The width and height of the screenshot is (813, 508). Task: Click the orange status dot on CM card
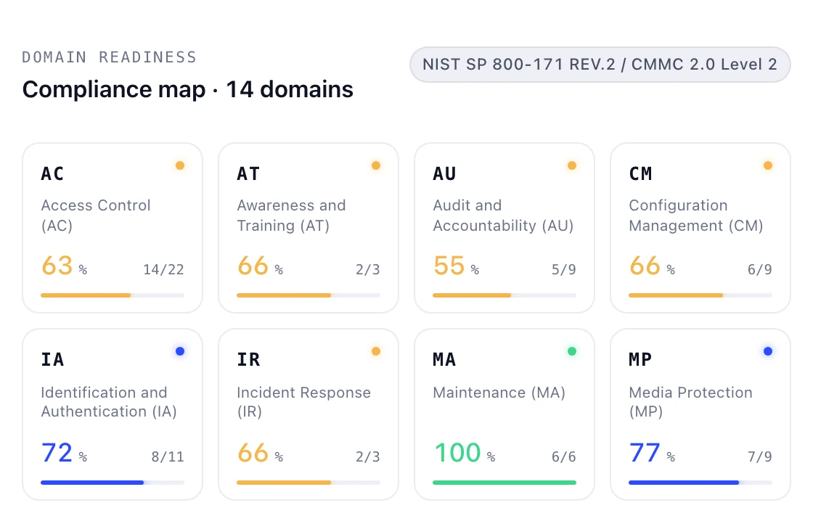[x=768, y=165]
